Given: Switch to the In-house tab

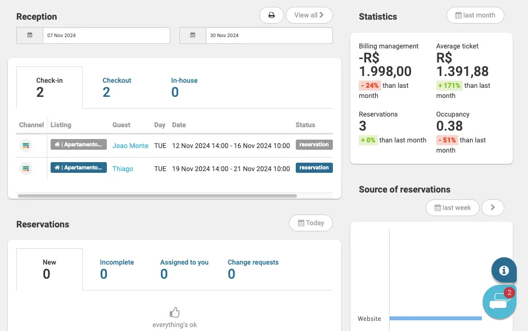Looking at the screenshot, I should tap(184, 87).
